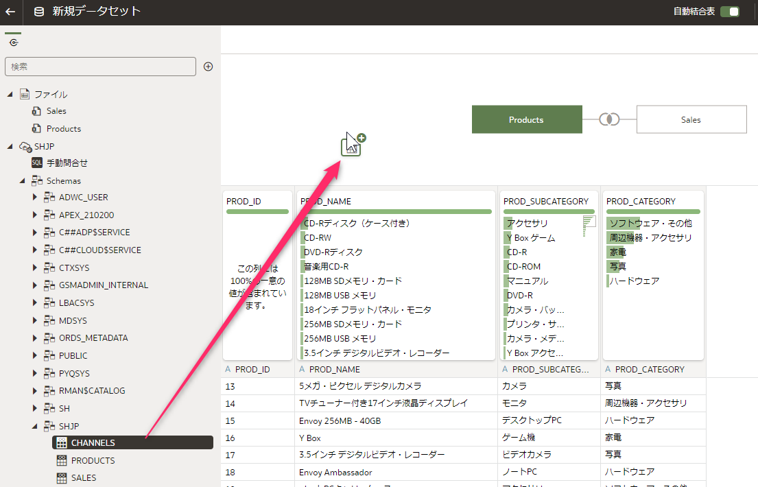Click the back arrow in header
The image size is (758, 487).
click(10, 12)
